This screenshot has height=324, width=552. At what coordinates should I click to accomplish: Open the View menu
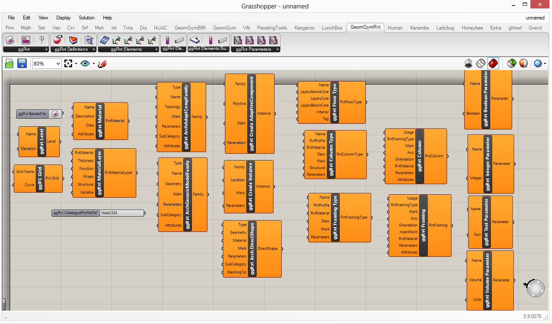pyautogui.click(x=43, y=18)
